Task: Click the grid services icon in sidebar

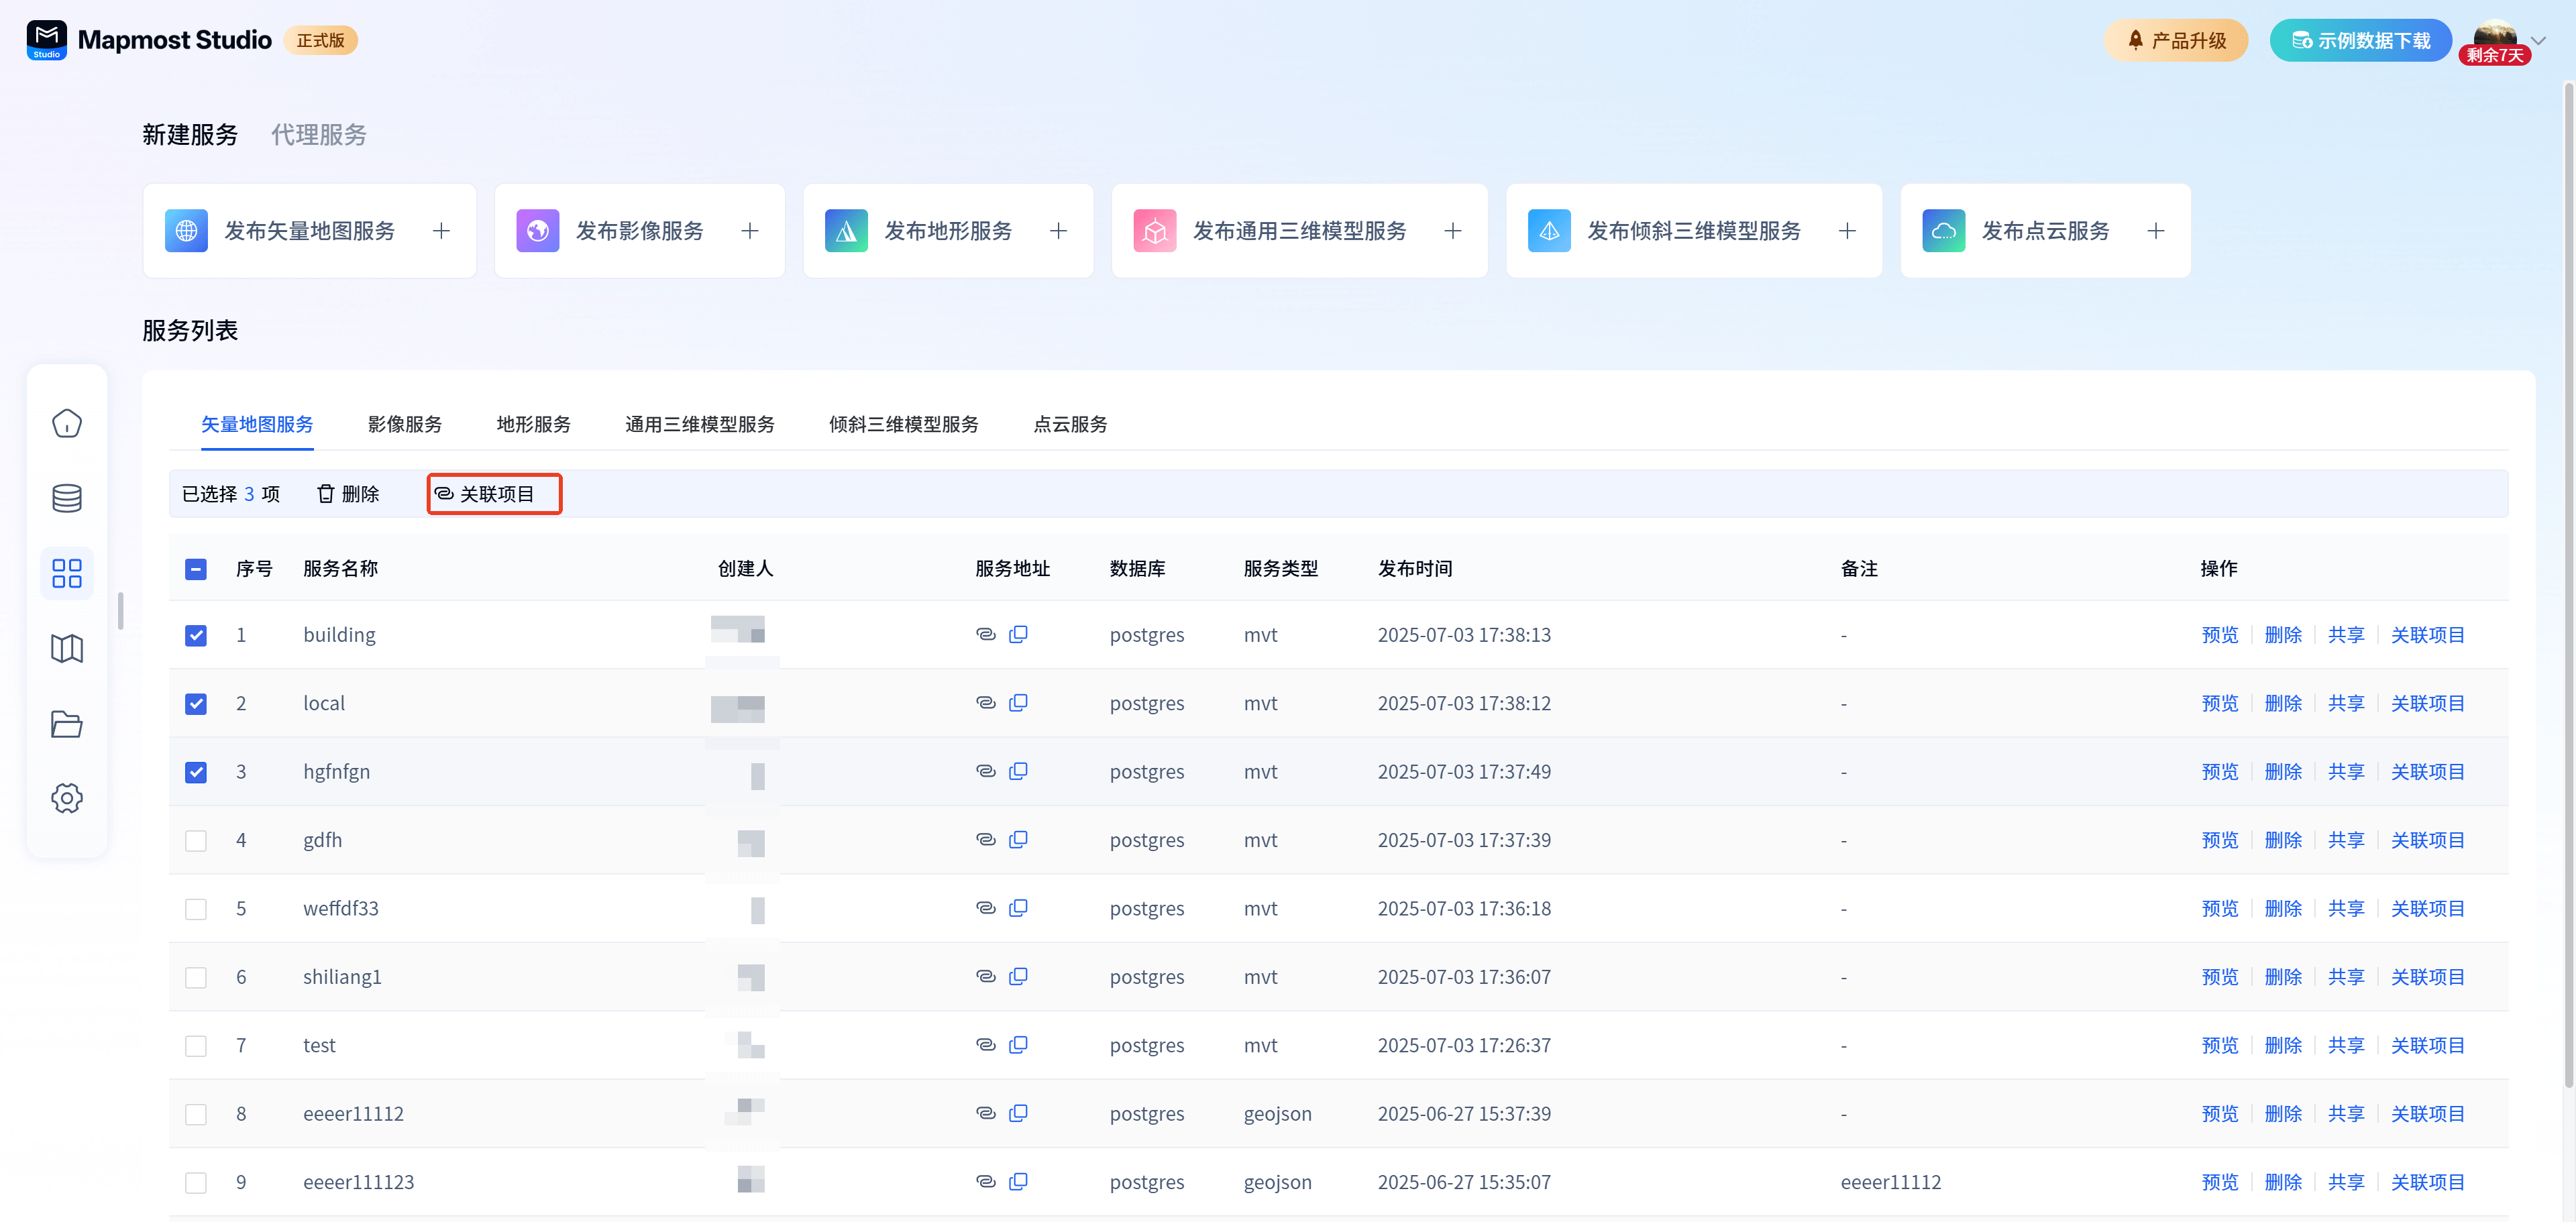Action: click(x=67, y=573)
